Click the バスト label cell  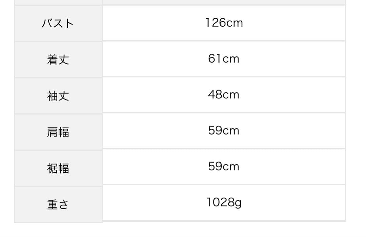[x=58, y=23]
